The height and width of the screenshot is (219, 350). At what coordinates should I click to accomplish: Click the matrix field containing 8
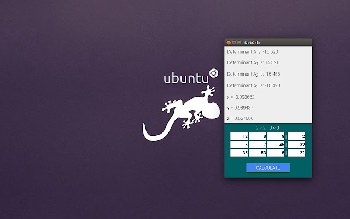click(258, 136)
